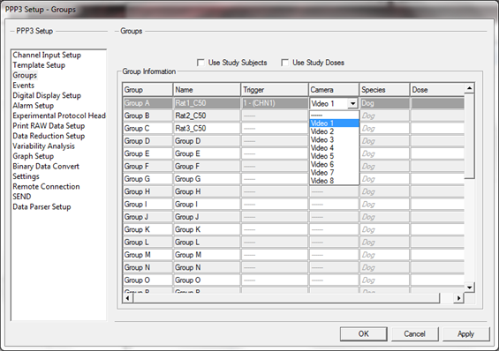499x351 pixels.
Task: Select Graph Setup in the list
Action: (x=33, y=156)
